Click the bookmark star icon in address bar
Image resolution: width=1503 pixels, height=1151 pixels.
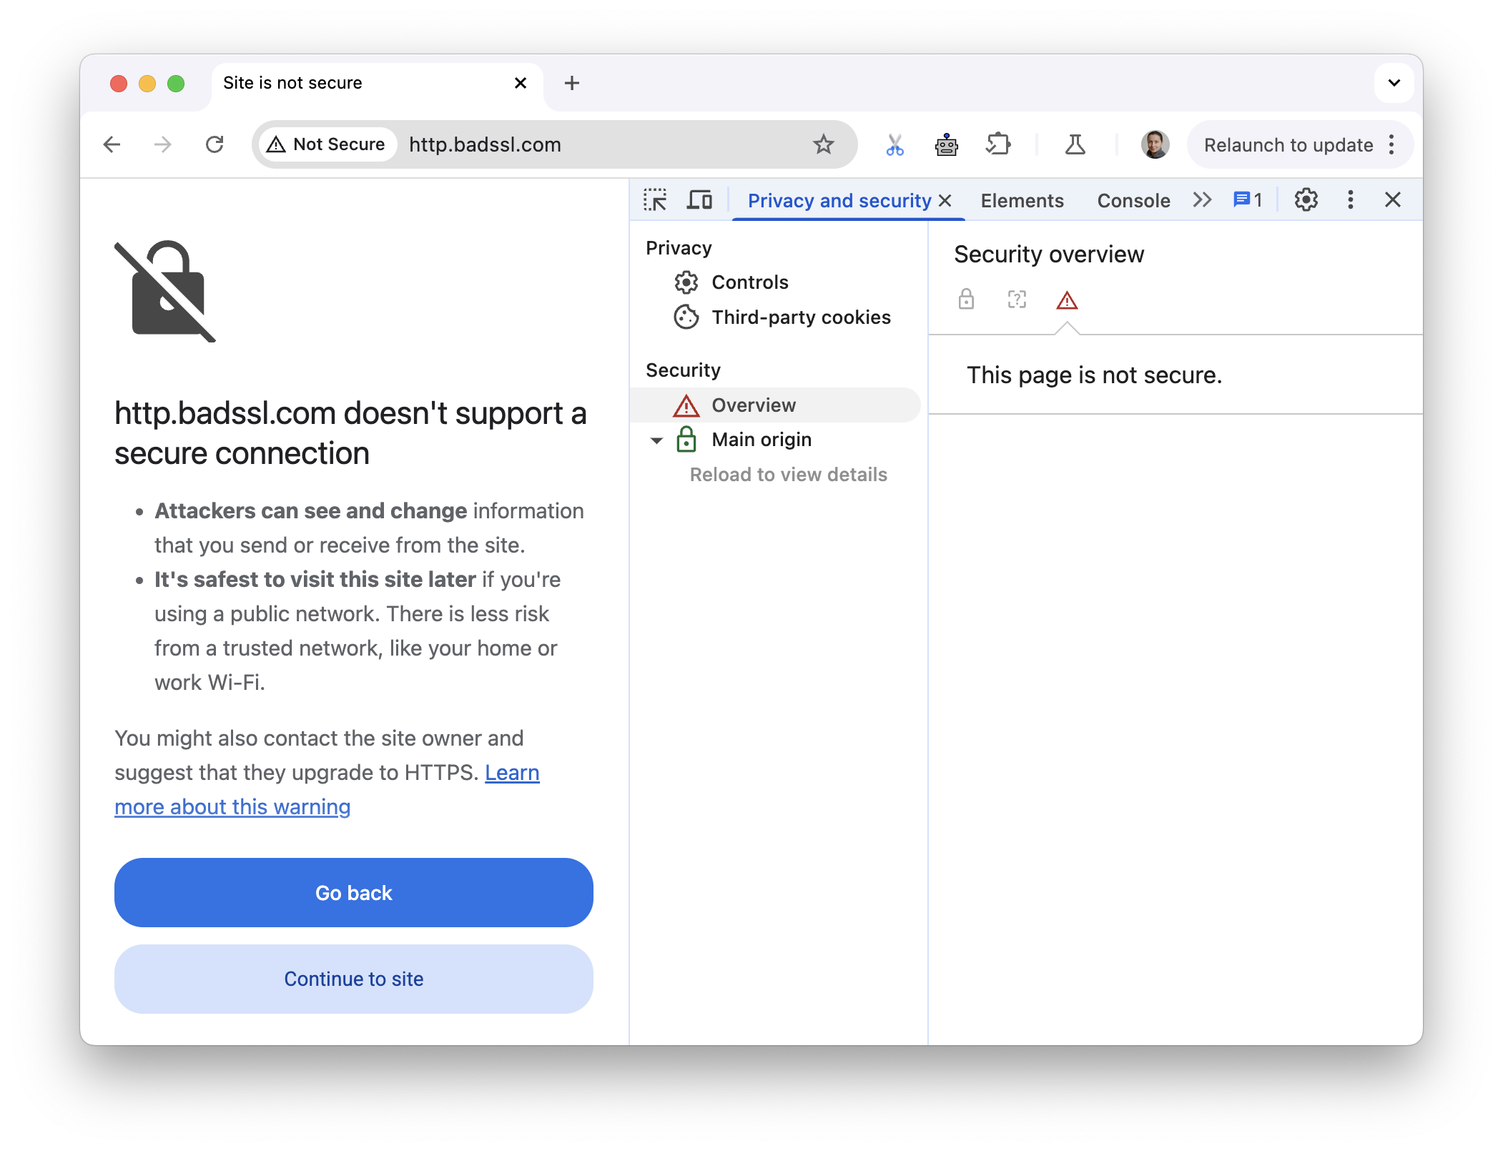point(824,144)
